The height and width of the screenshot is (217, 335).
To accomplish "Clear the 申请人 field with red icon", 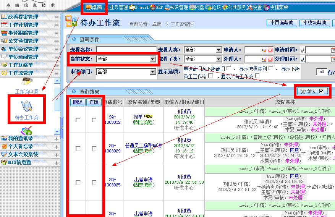I will pos(270,50).
